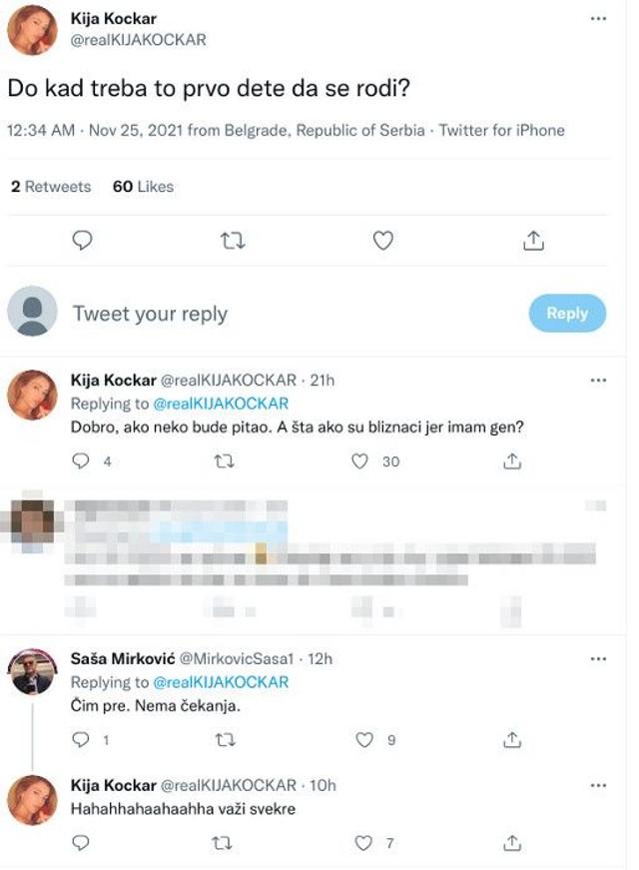The image size is (639, 870).
Task: Open more options menu on Saša Mirković's reply
Action: click(x=598, y=659)
